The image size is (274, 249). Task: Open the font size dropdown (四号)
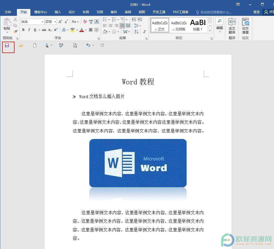(55, 22)
